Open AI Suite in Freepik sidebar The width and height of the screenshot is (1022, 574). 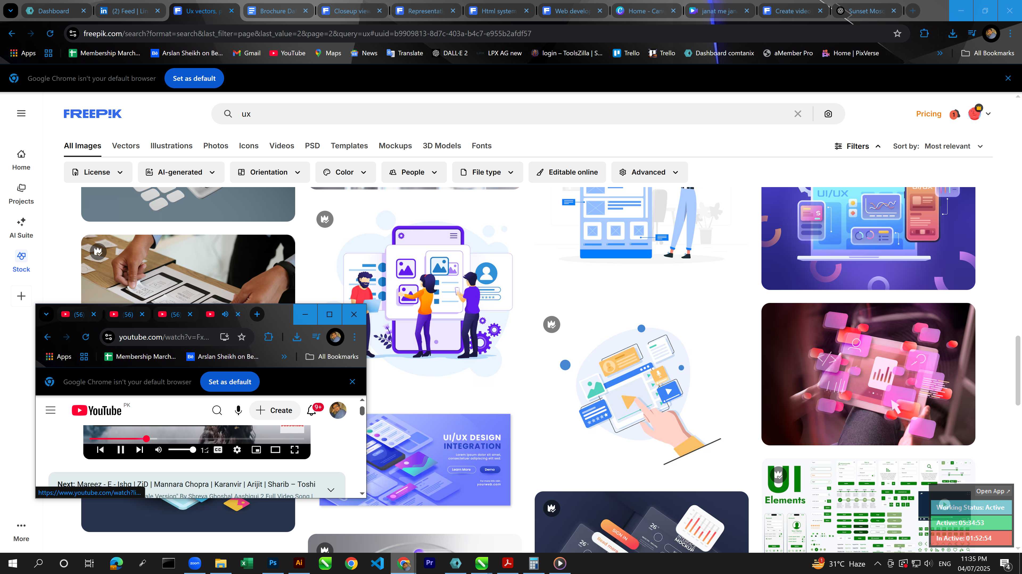pyautogui.click(x=21, y=228)
